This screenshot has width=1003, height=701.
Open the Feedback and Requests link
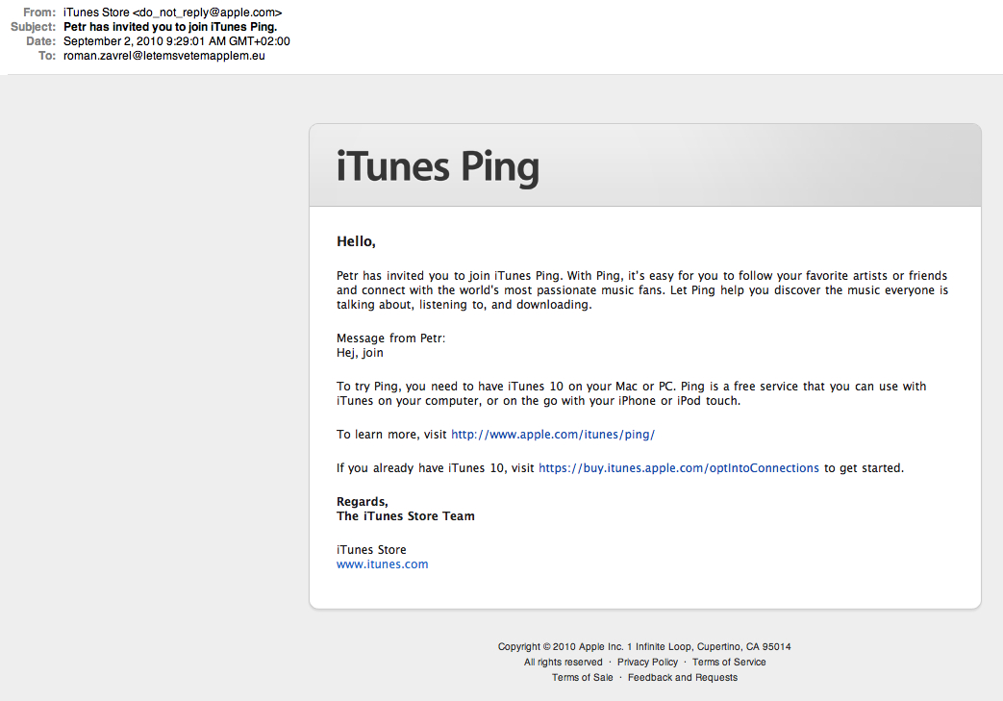point(683,678)
